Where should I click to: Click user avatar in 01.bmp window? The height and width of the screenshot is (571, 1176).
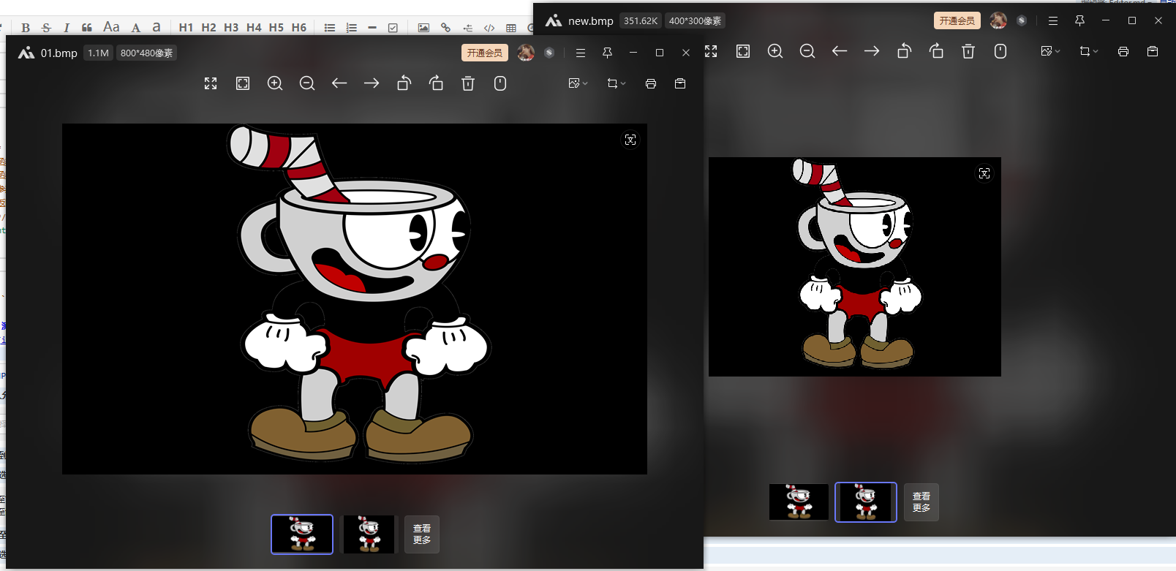(526, 53)
